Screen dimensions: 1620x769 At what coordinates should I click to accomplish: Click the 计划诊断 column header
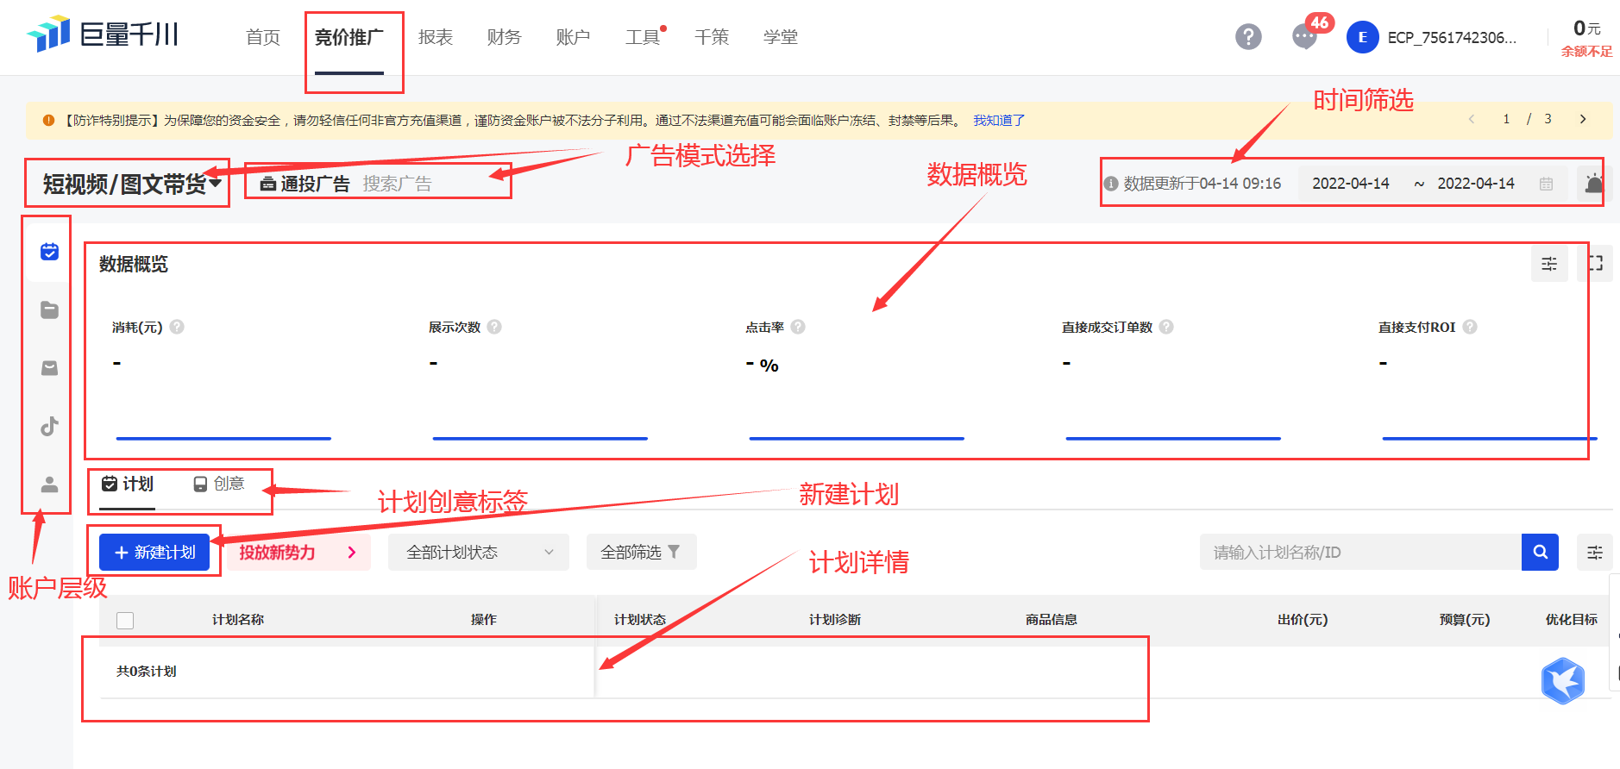(835, 620)
